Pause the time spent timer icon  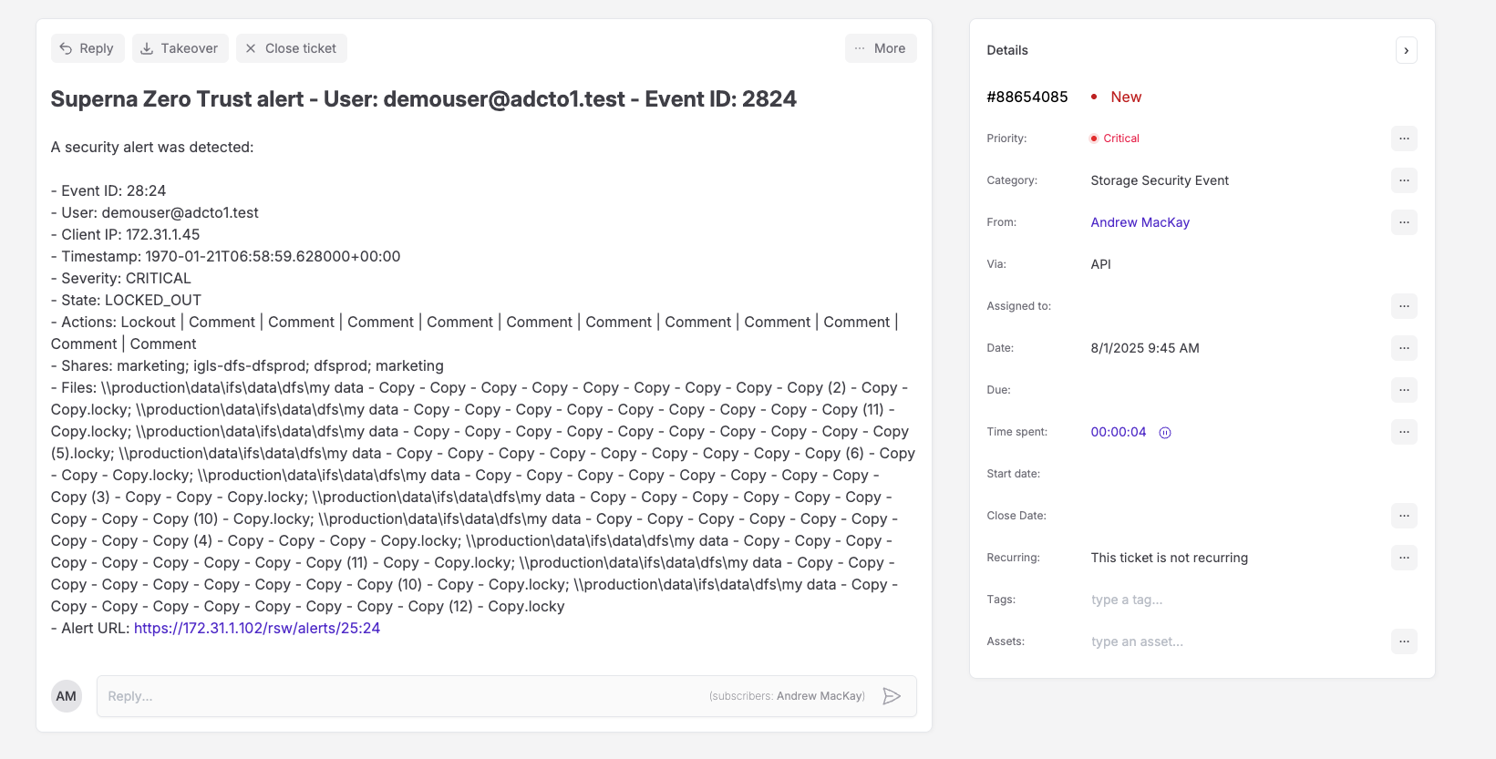[1165, 433]
